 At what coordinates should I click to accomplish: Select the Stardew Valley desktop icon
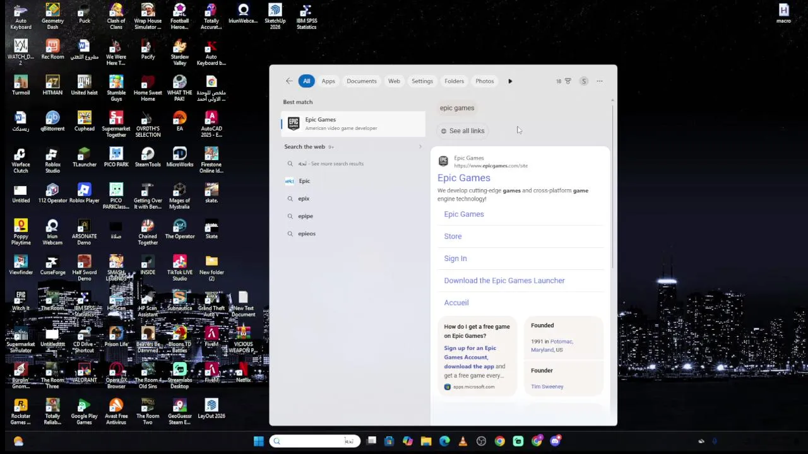click(x=180, y=52)
